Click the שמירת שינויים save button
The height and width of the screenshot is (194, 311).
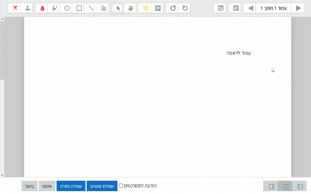click(102, 186)
